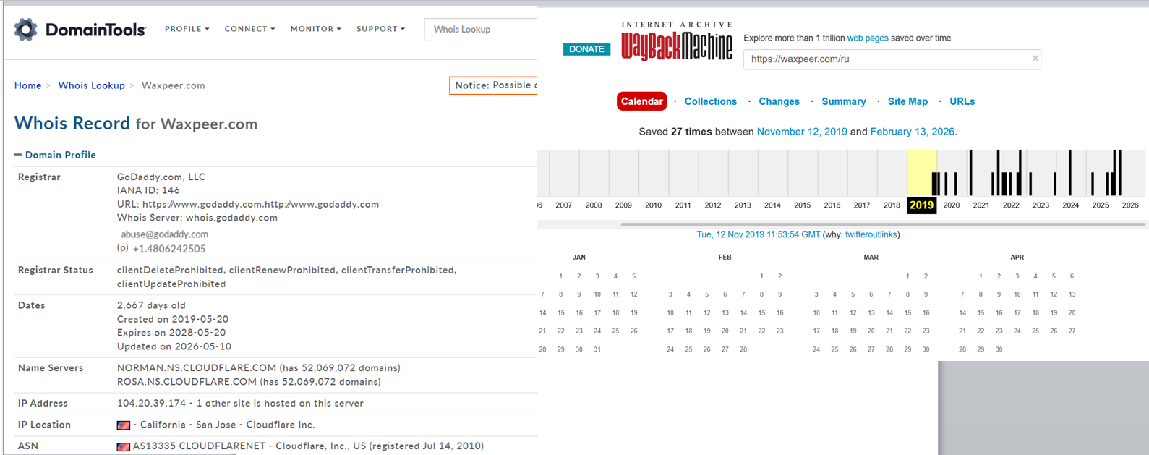Open the November 12, 2019 capture link
This screenshot has height=455, width=1149.
pos(802,132)
